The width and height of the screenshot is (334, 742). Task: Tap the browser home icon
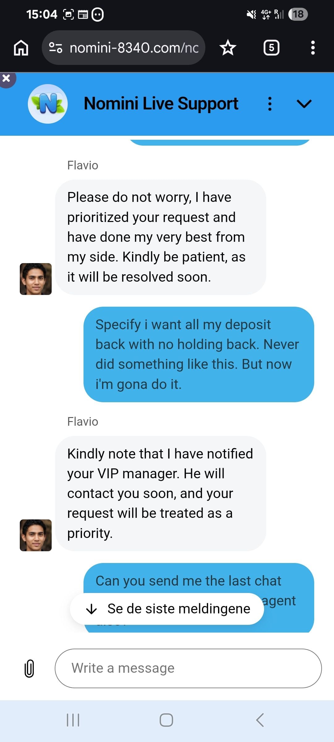pyautogui.click(x=21, y=48)
